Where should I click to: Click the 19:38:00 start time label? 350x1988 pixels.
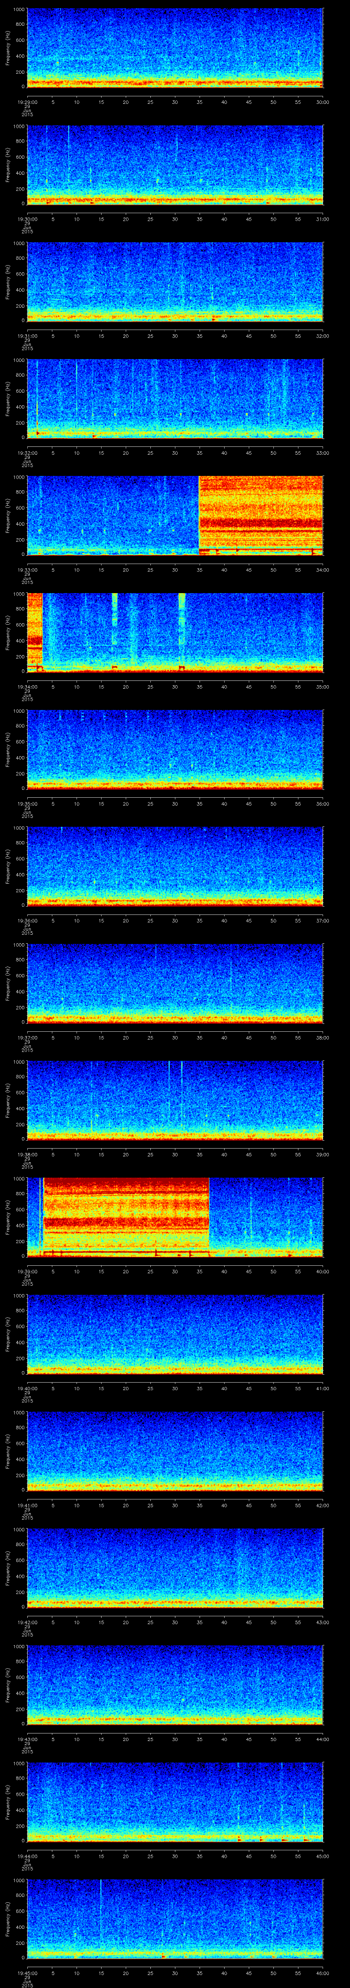coord(27,1154)
